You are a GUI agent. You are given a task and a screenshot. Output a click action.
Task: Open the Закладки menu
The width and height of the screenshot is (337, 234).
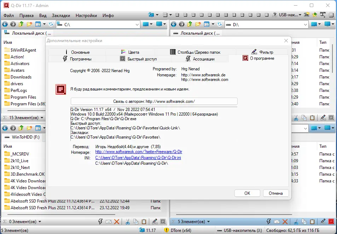pos(61,16)
